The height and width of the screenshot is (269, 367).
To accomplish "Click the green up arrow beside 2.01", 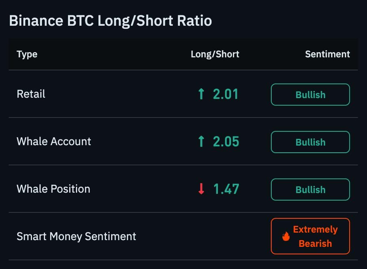I will click(201, 94).
